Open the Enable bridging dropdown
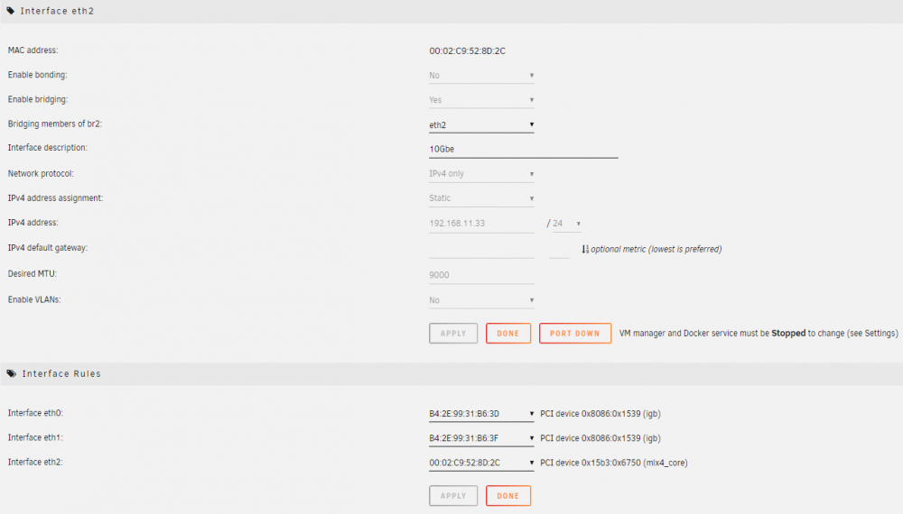Viewport: 903px width, 514px height. coord(481,100)
